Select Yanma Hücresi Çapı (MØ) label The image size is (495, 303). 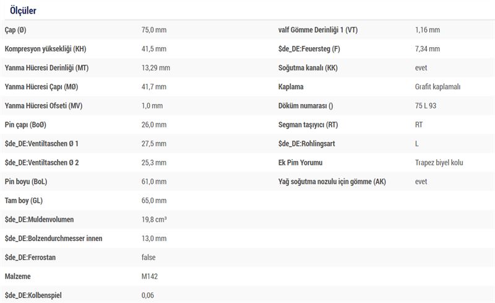coord(41,87)
